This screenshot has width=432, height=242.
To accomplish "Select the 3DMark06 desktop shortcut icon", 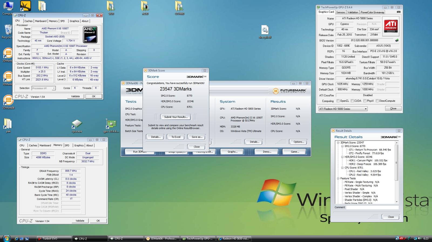I will [8, 102].
